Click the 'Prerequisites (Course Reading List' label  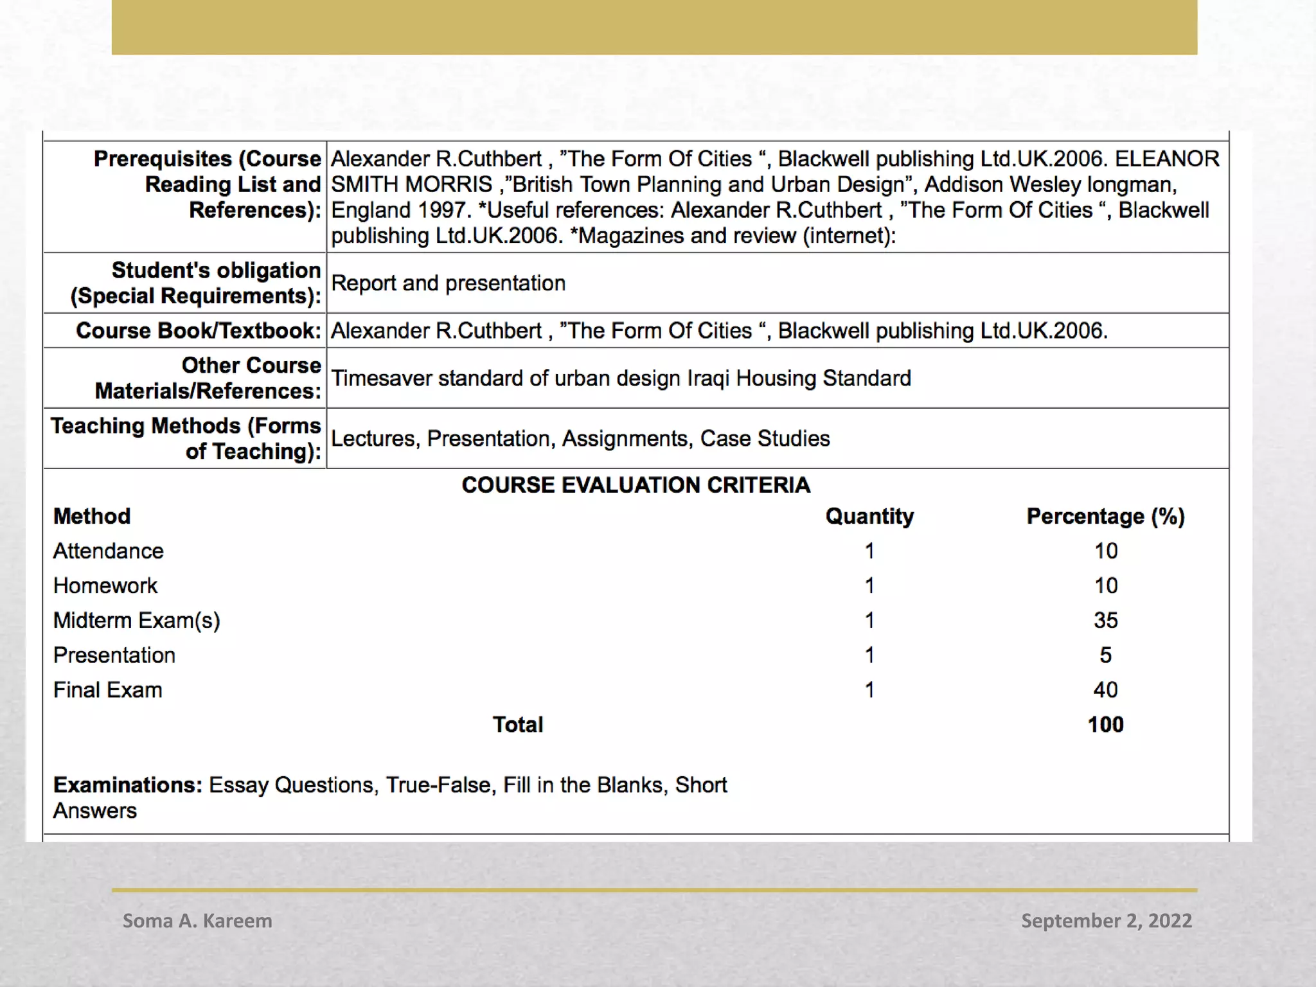pos(207,184)
